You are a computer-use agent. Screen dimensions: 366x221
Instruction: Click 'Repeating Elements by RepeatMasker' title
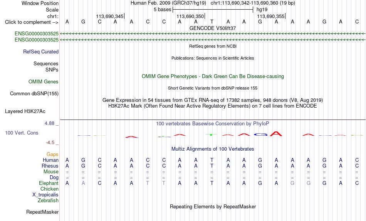pyautogui.click(x=213, y=206)
